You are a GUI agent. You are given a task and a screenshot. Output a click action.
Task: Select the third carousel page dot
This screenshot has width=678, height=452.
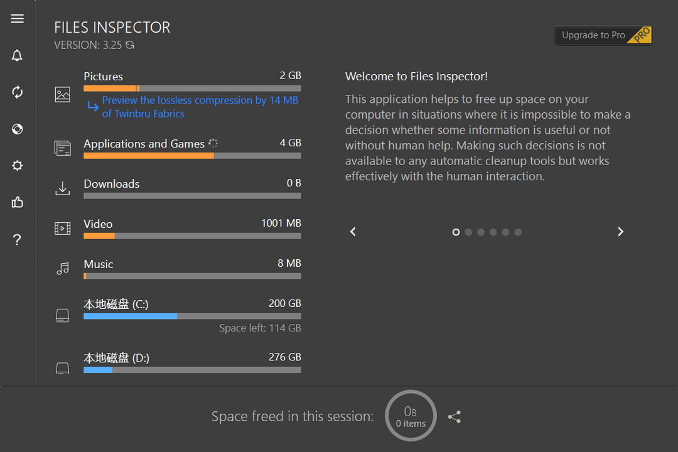click(481, 232)
